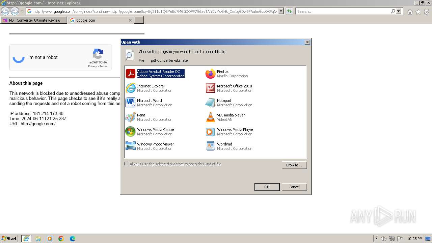Image resolution: width=432 pixels, height=243 pixels.
Task: Click the URL: http://google.com/ text
Action: [x=32, y=124]
